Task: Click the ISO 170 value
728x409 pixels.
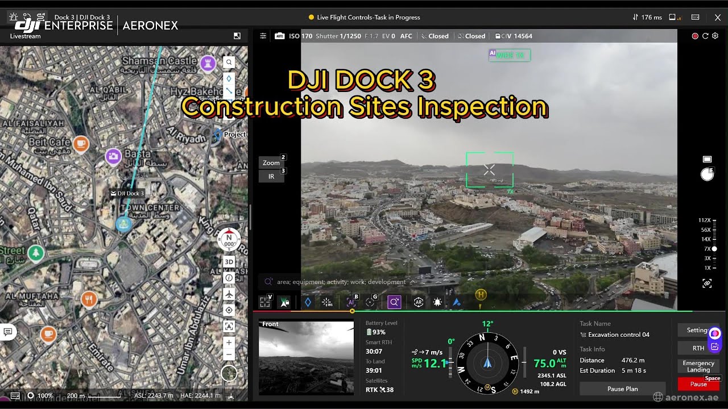Action: pos(300,36)
